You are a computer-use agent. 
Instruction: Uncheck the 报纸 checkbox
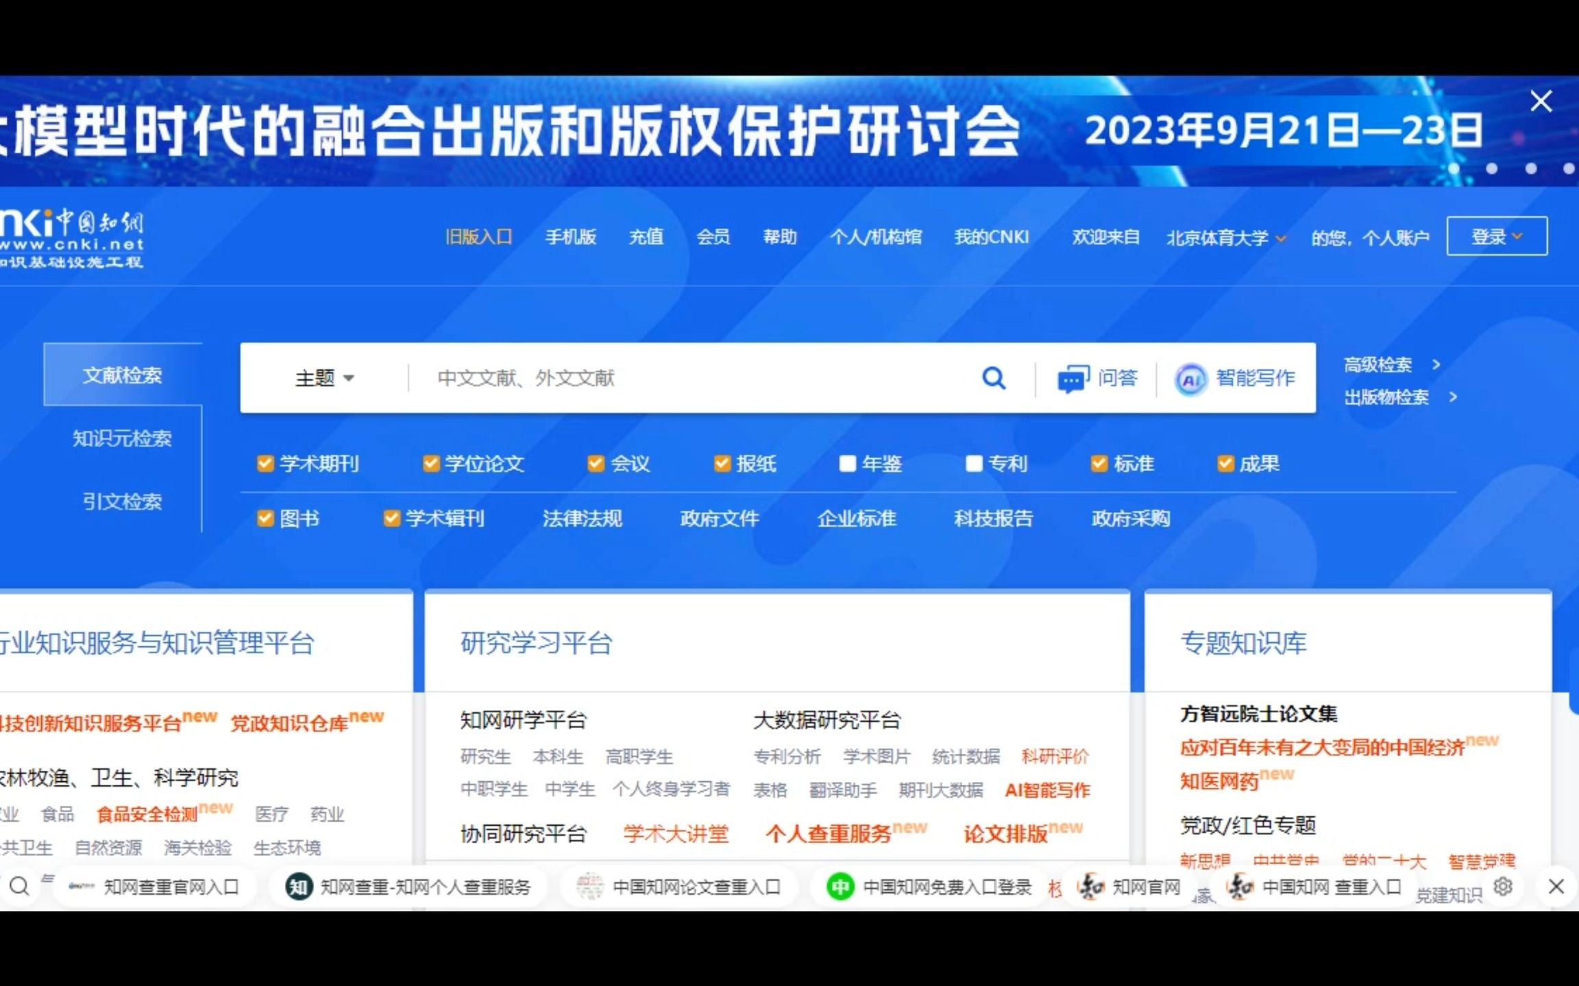pos(722,464)
